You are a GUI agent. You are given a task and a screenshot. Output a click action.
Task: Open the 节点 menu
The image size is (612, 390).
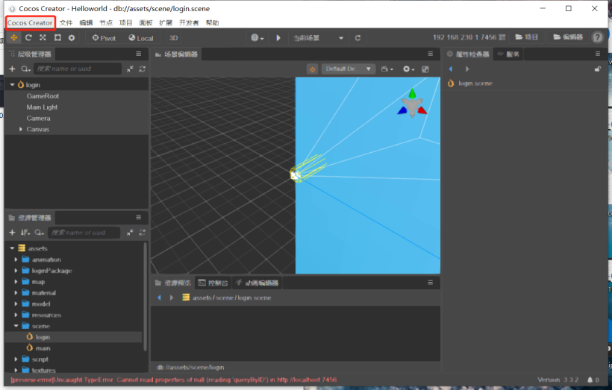[x=106, y=22]
